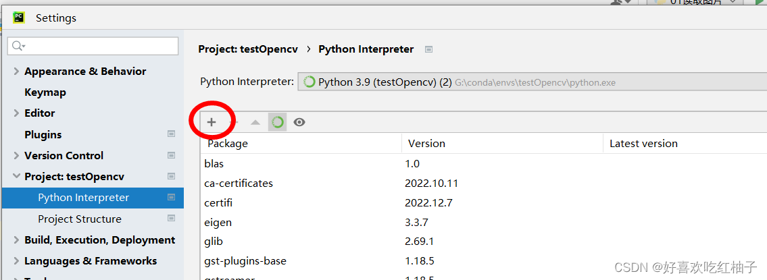Click project-level icon beside Project Structure

click(171, 219)
